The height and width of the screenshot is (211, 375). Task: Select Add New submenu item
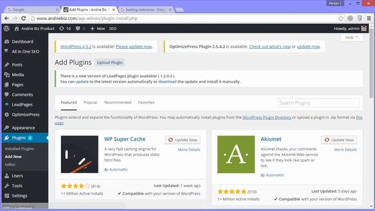coord(13,156)
